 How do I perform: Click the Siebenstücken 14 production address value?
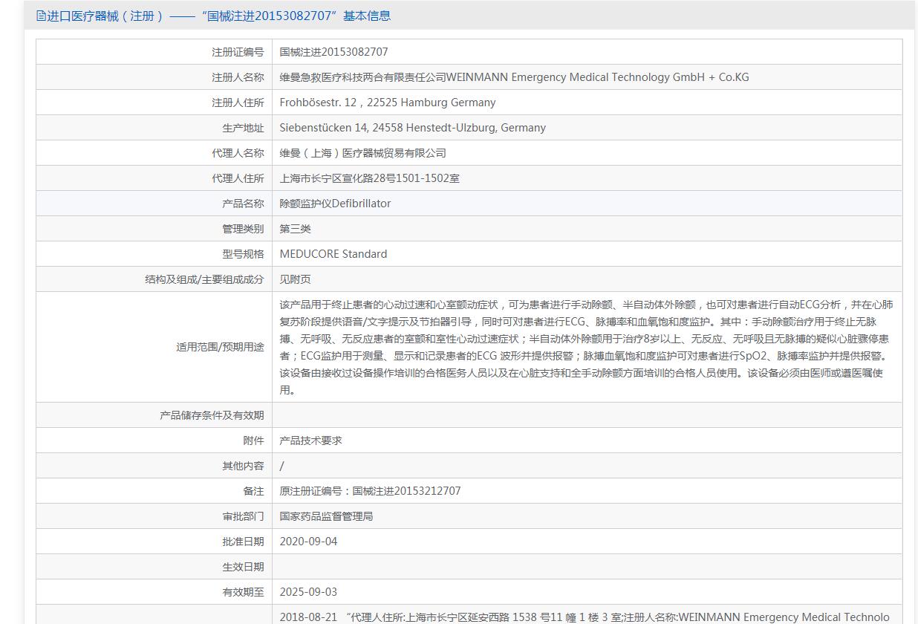tap(412, 128)
